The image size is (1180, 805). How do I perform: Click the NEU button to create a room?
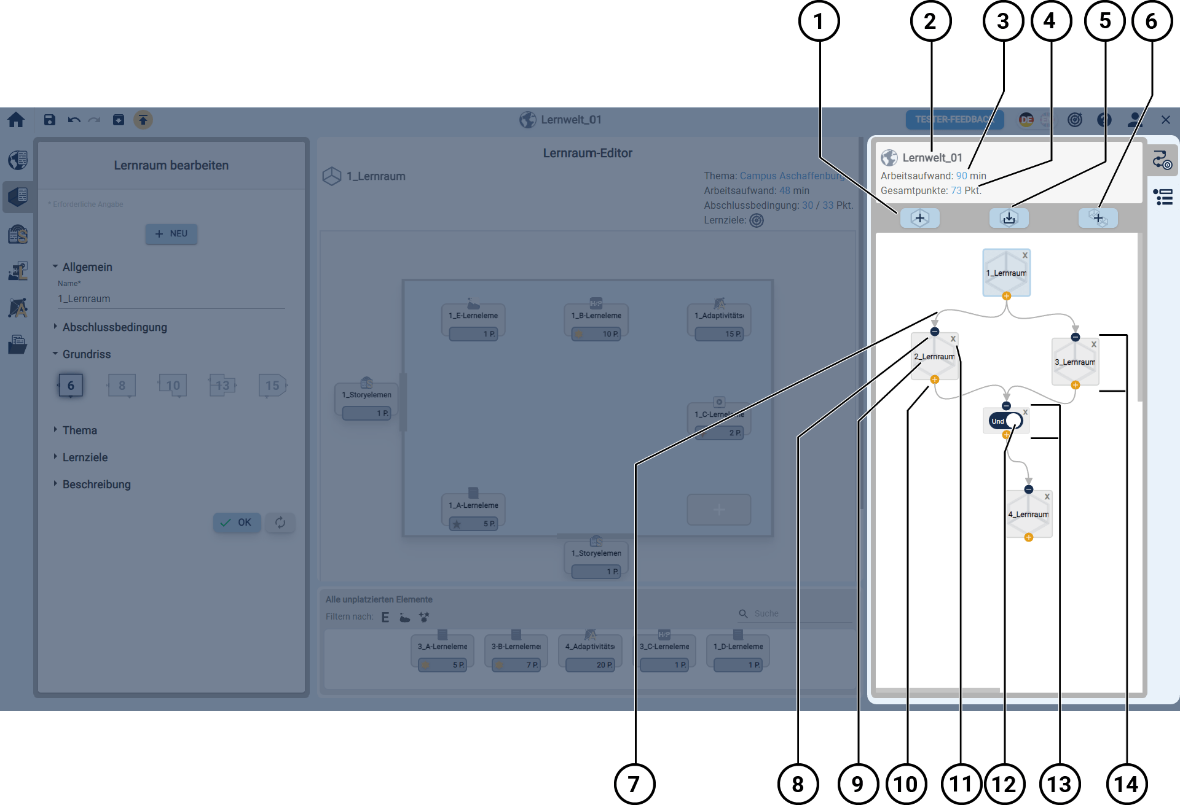click(171, 234)
